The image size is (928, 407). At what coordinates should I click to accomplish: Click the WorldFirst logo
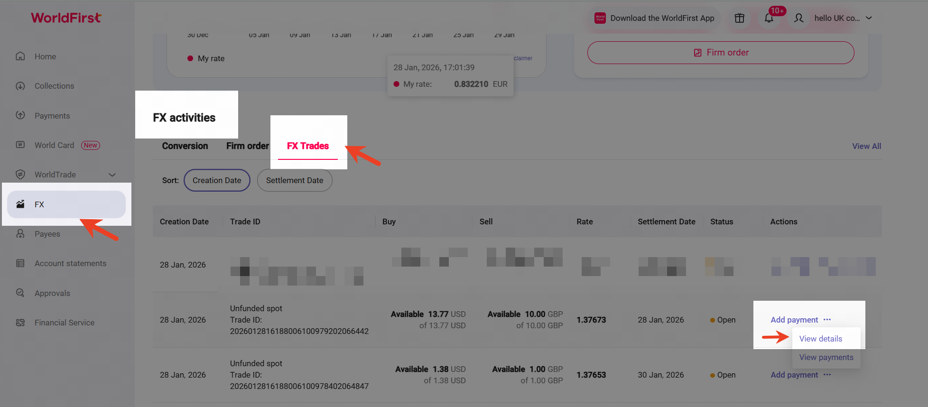(66, 18)
